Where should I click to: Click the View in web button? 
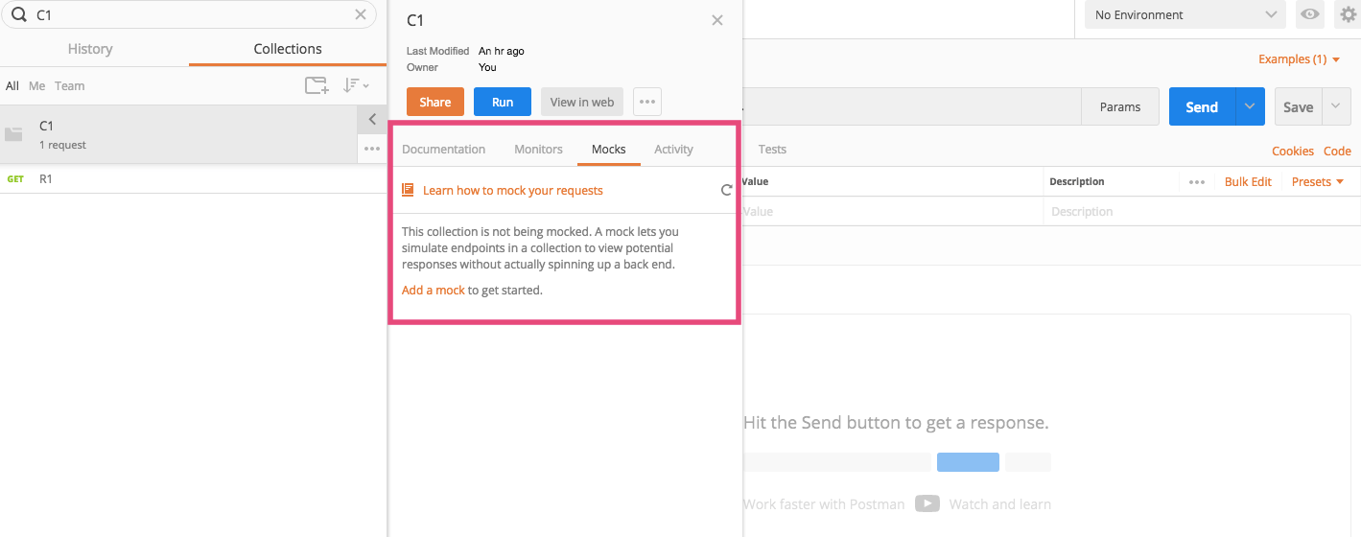pos(582,102)
